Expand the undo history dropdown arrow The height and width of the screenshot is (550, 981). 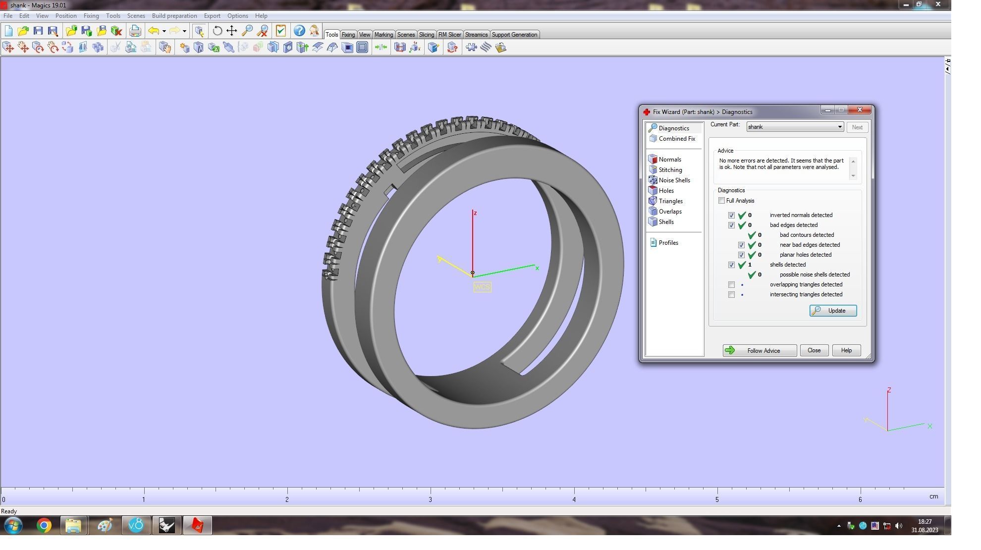[x=164, y=31]
